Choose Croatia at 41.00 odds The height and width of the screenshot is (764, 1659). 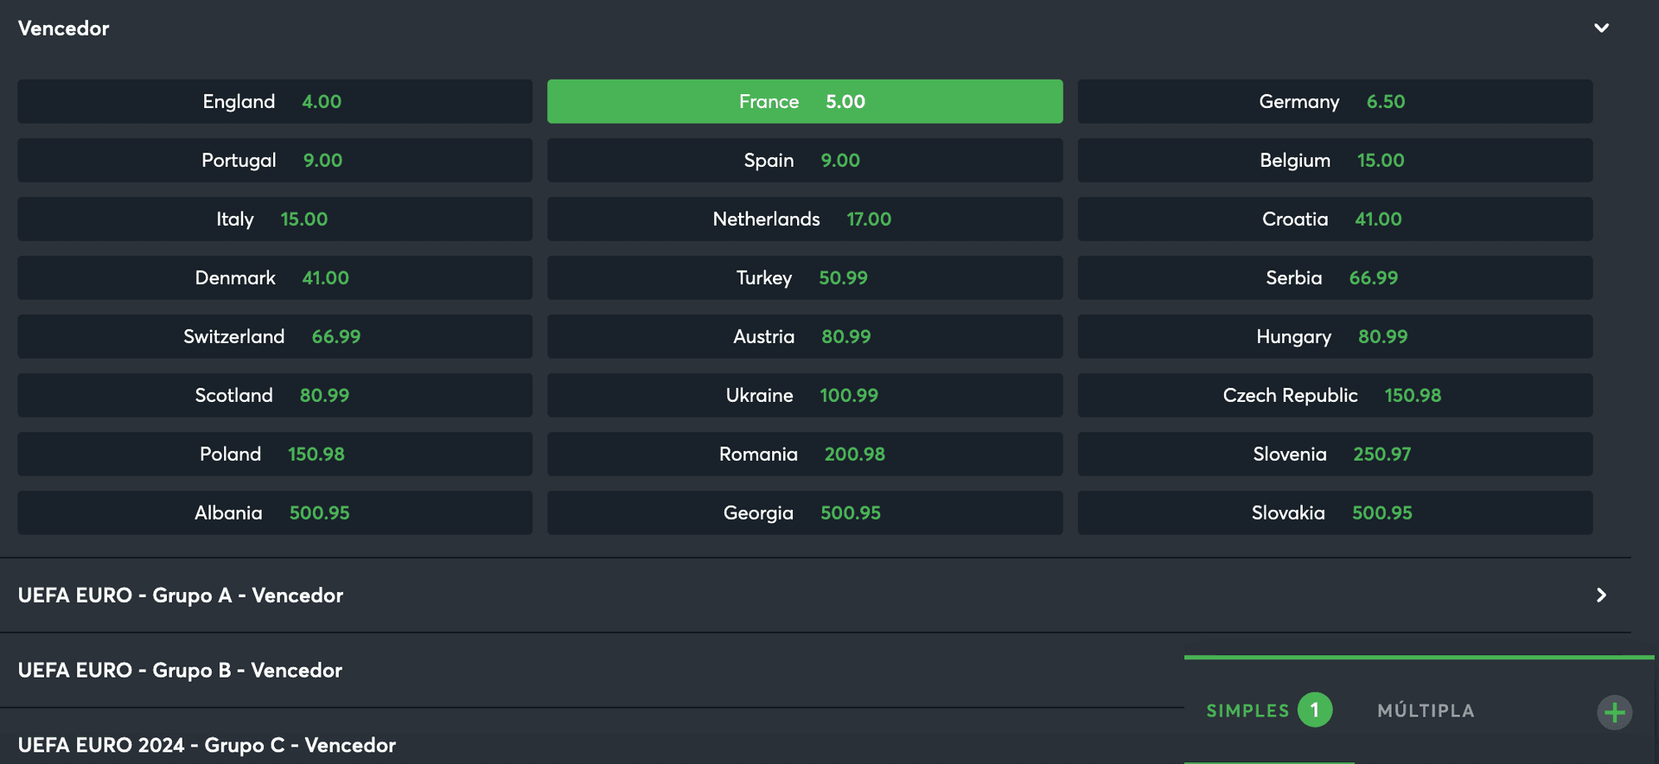click(1335, 219)
